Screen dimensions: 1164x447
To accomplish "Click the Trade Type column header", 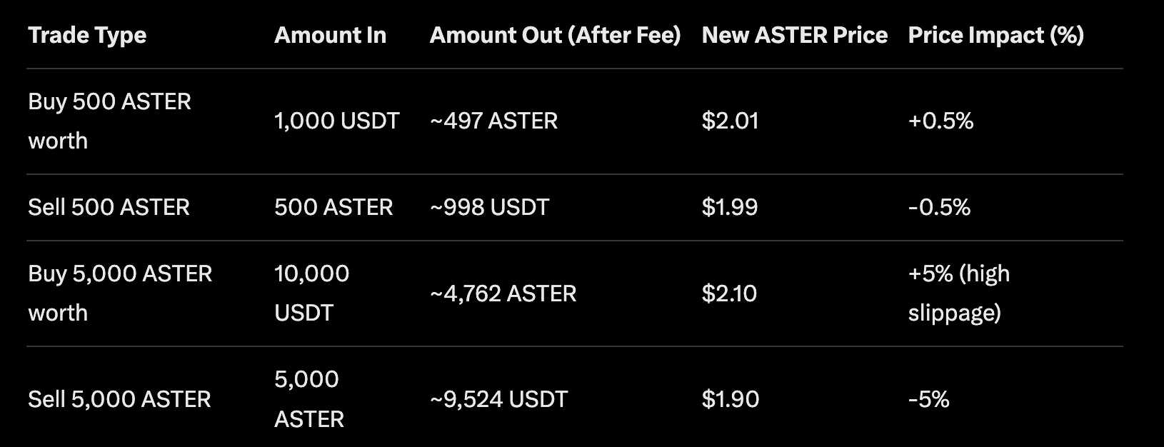I will tap(87, 35).
